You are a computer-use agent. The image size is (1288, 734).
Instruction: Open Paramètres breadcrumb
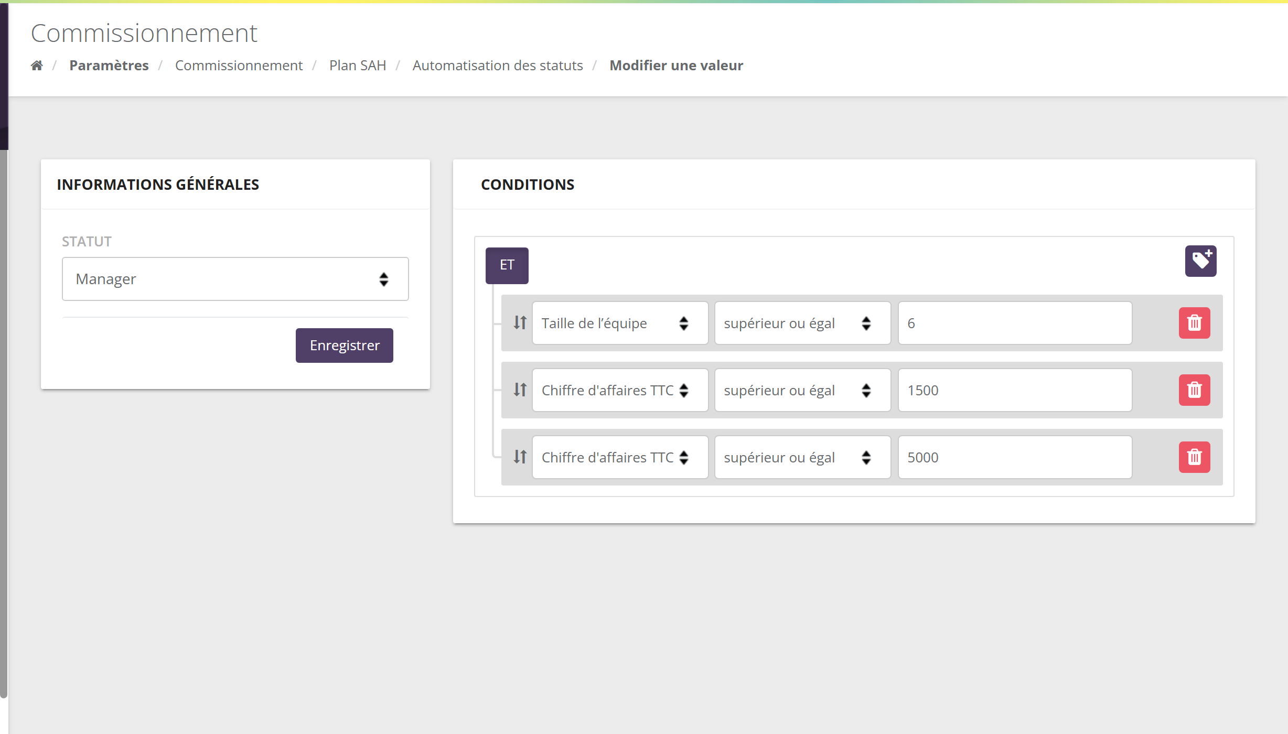(x=109, y=66)
